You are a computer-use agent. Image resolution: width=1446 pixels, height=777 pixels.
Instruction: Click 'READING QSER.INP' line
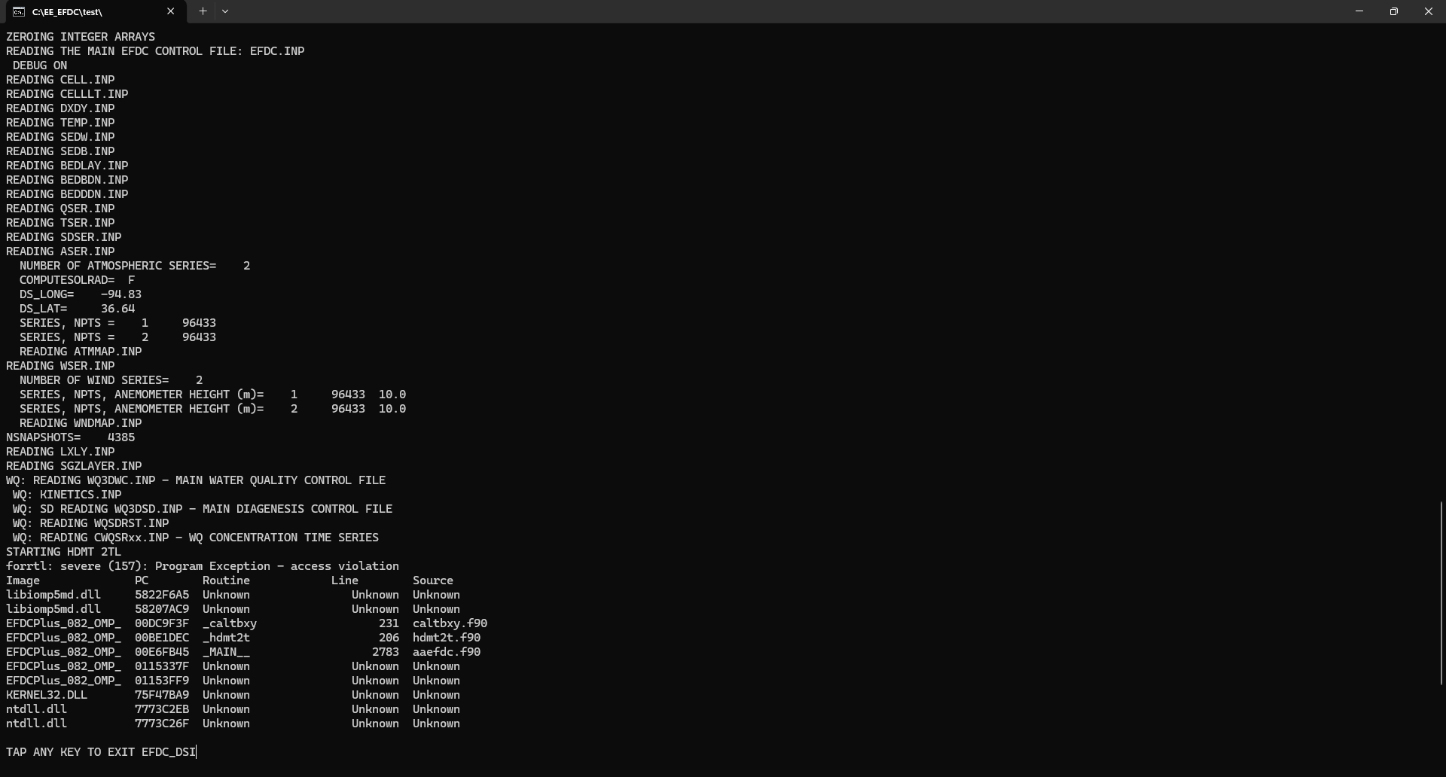60,209
